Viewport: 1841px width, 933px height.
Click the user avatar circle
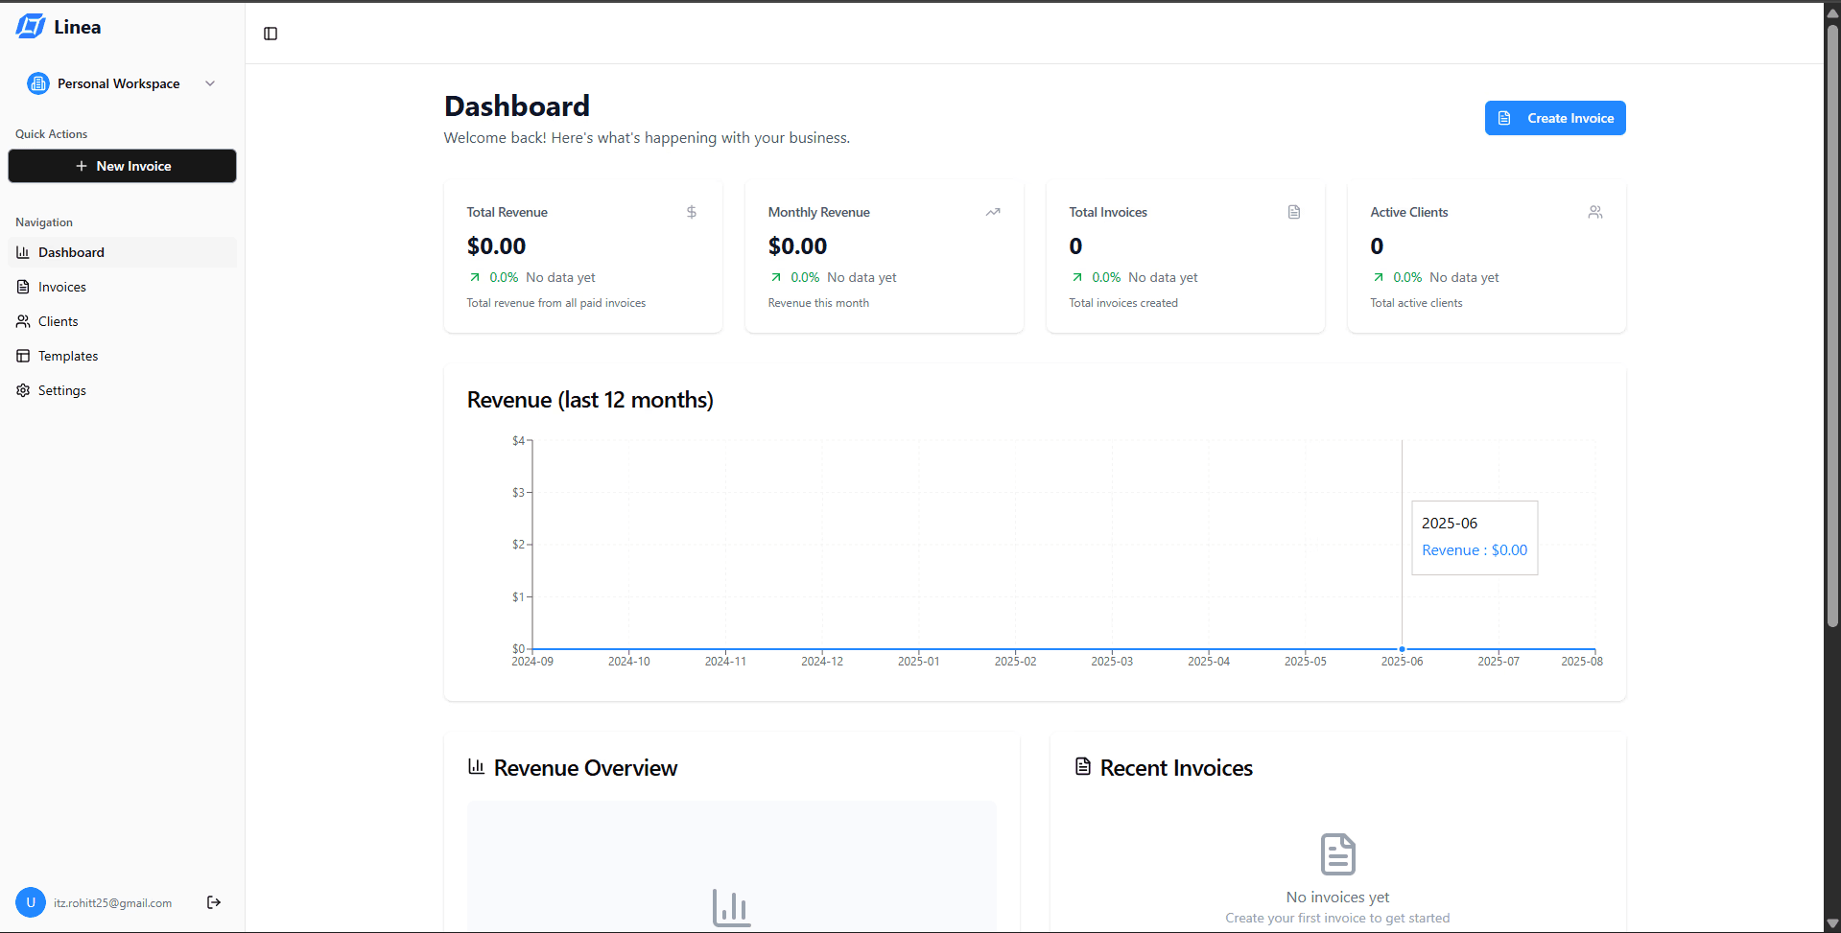[x=31, y=902]
